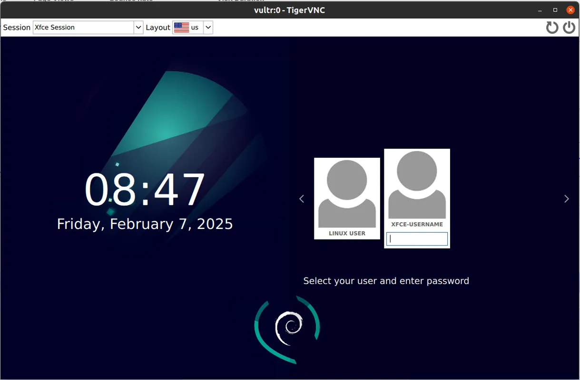The height and width of the screenshot is (380, 580).
Task: Click the Session label text
Action: point(17,28)
